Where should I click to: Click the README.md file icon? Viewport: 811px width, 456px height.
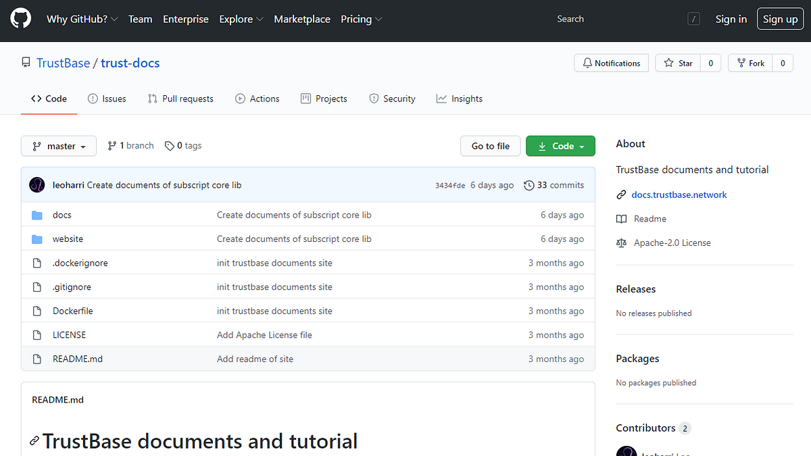coord(37,359)
